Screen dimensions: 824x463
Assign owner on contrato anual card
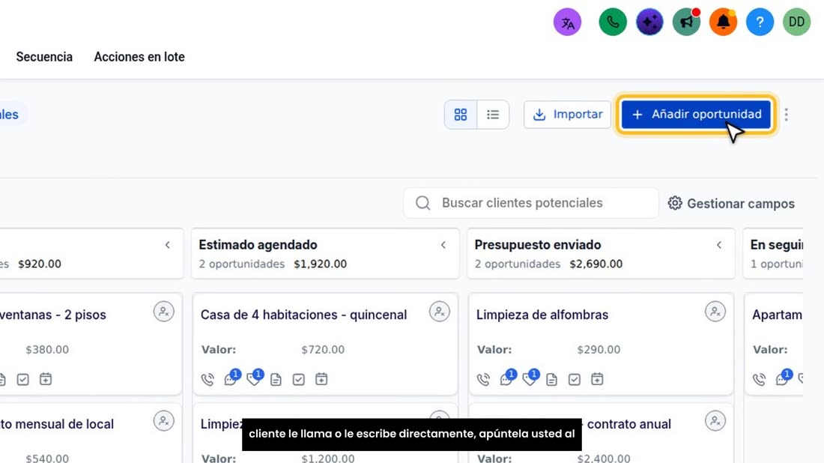[715, 421]
